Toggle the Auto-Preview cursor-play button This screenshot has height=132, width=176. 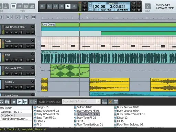(x=25, y=102)
